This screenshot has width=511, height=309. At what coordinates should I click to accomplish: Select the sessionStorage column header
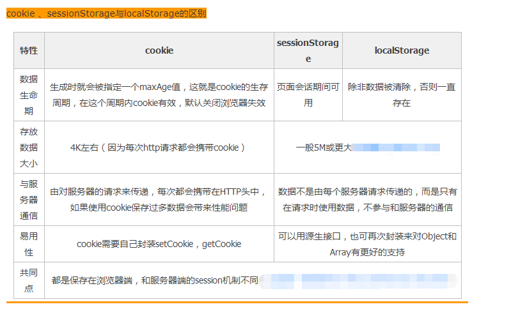pos(308,50)
